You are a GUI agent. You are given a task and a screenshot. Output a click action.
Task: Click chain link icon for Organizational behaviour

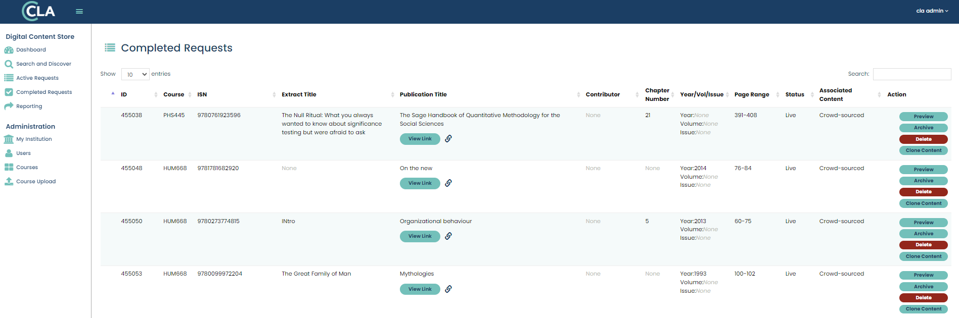click(x=448, y=236)
